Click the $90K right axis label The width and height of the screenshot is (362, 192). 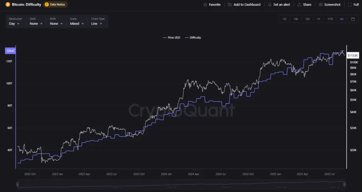point(353,68)
